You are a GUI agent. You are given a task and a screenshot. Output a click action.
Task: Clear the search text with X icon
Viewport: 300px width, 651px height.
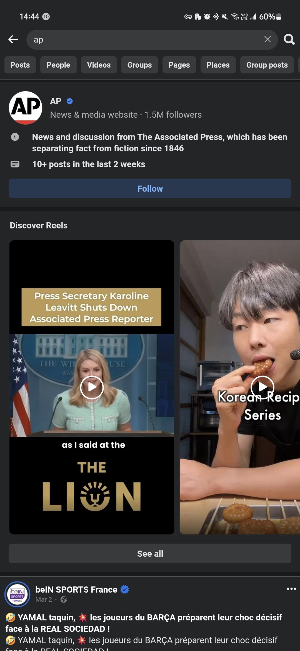pyautogui.click(x=267, y=39)
